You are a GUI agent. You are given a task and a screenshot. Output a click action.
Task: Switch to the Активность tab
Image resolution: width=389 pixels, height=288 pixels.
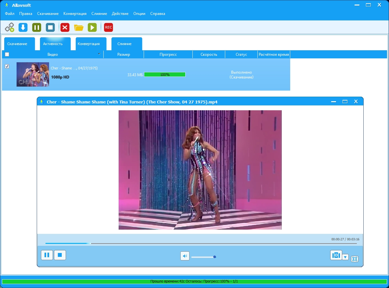55,44
